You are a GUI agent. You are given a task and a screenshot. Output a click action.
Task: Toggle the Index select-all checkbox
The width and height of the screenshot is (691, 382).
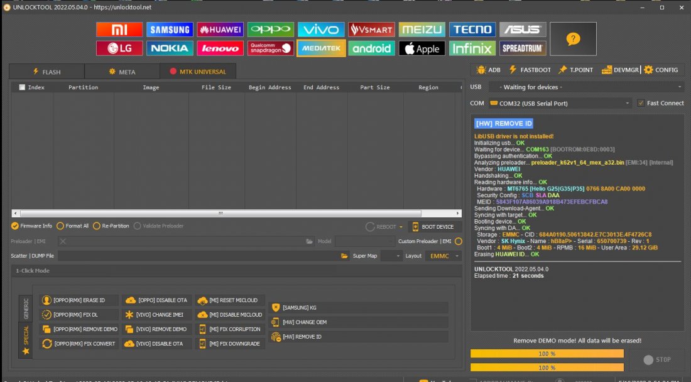coord(22,87)
